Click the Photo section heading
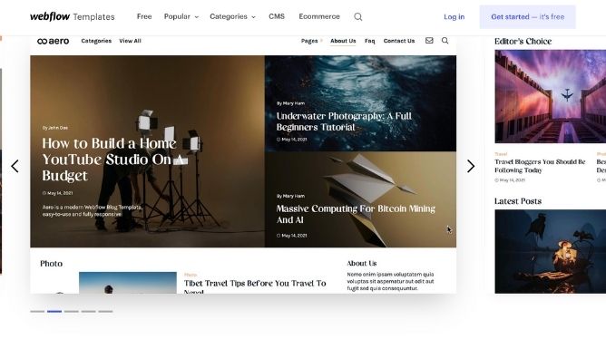This screenshot has height=339, width=606. (51, 264)
